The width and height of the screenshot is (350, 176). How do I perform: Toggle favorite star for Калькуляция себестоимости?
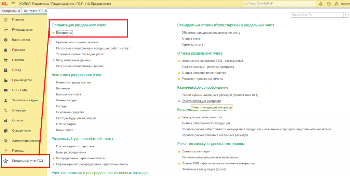point(179,117)
